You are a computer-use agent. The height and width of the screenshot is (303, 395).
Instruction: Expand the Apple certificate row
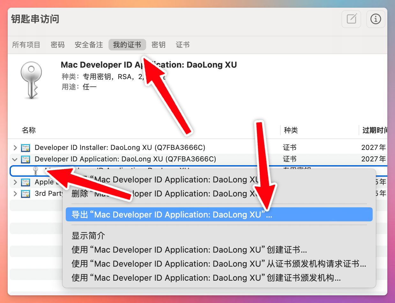pos(15,182)
